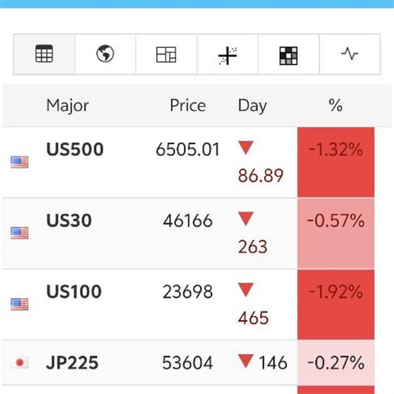Click the Japan flag beside JP225
394x394 pixels.
coord(20,362)
